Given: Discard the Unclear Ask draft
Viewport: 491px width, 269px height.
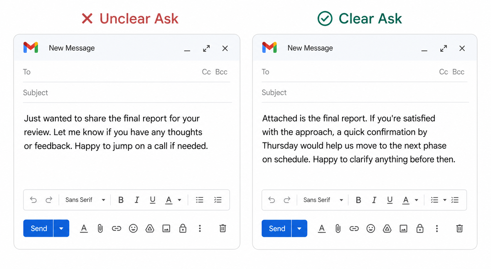Looking at the screenshot, I should (223, 228).
